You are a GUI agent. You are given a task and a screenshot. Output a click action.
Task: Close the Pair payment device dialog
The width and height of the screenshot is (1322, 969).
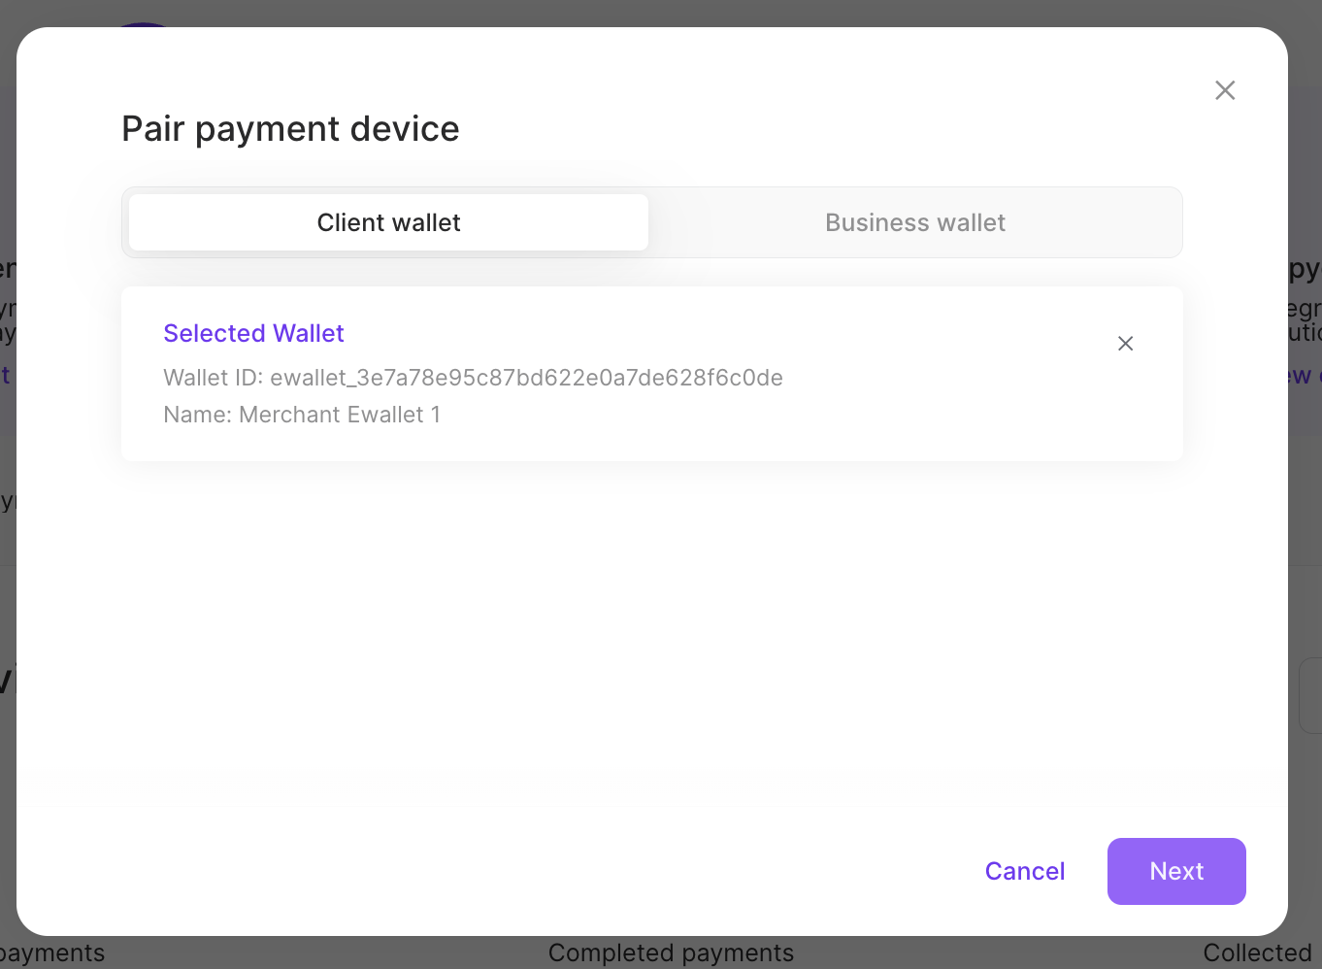[1225, 89]
